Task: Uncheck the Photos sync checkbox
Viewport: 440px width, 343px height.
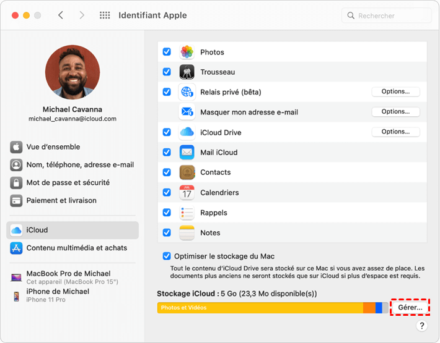Action: tap(167, 52)
